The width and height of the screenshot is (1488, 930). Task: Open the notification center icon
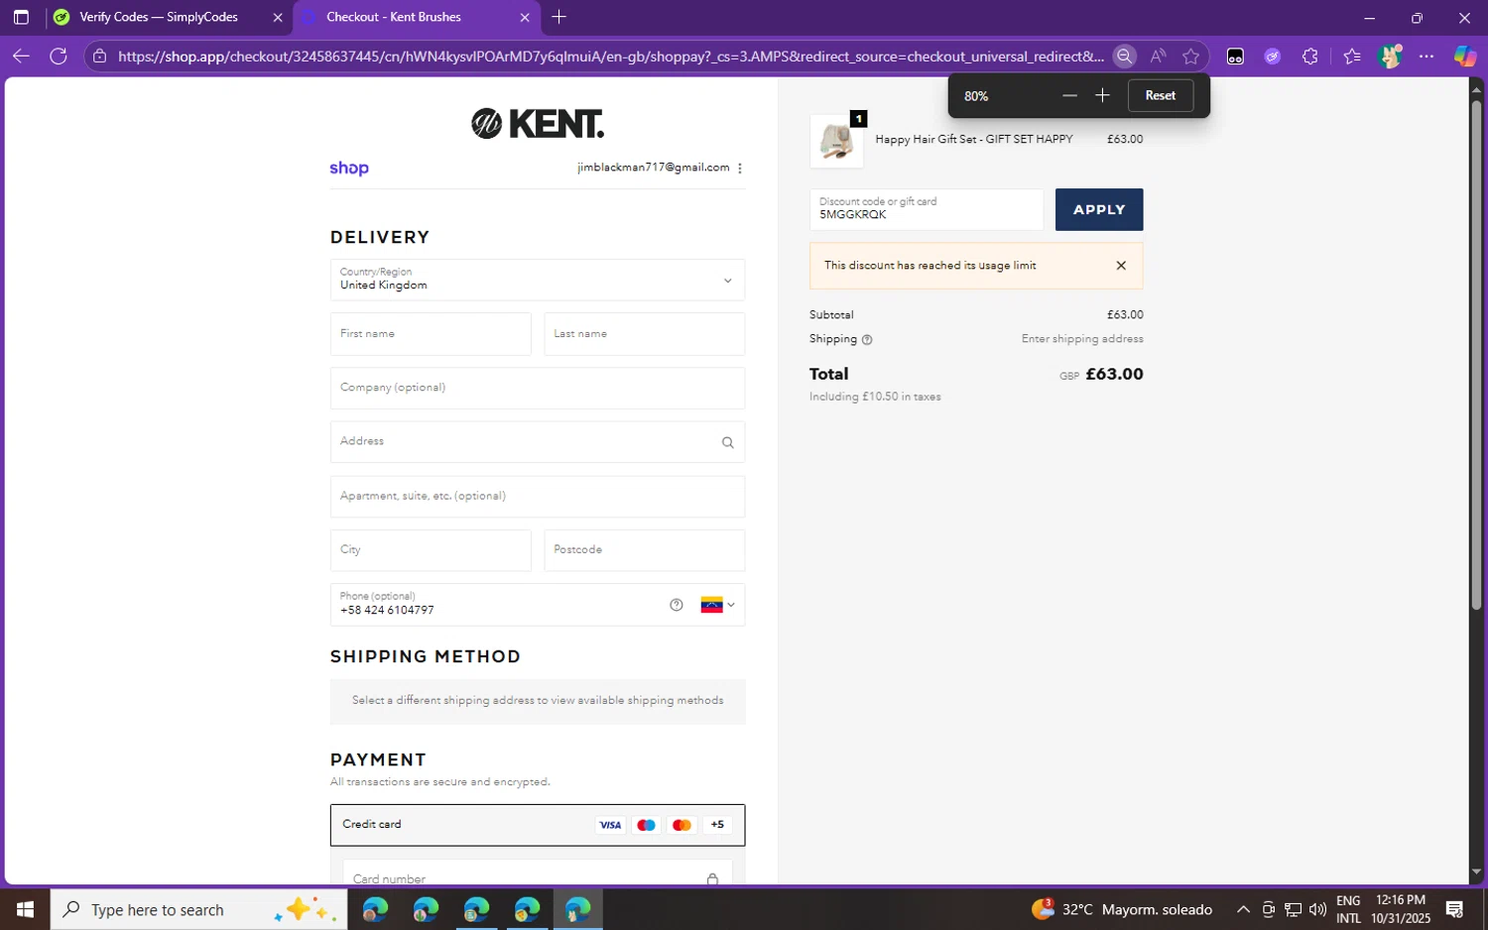tap(1455, 909)
